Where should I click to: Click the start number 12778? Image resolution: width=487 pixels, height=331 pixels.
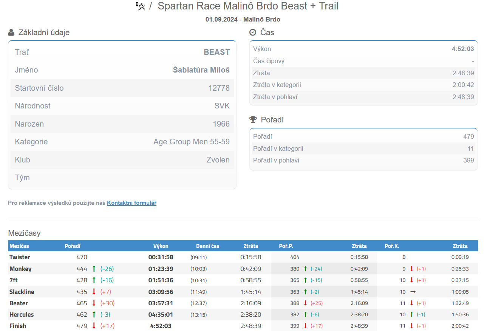click(219, 88)
